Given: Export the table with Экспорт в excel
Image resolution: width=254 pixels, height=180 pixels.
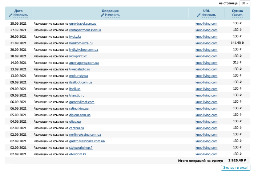Looking at the screenshot, I should [235, 168].
